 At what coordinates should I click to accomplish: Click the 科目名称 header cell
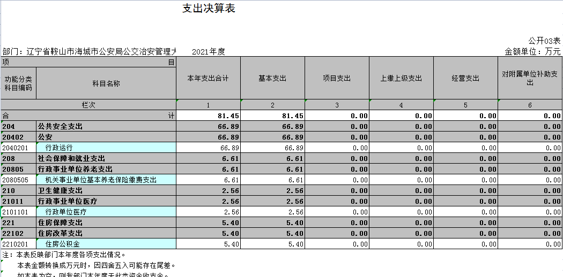tap(106, 83)
